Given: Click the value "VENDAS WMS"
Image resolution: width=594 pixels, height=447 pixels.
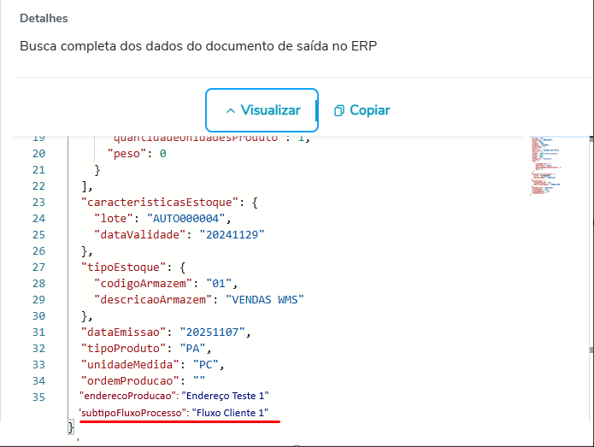Looking at the screenshot, I should coord(265,300).
